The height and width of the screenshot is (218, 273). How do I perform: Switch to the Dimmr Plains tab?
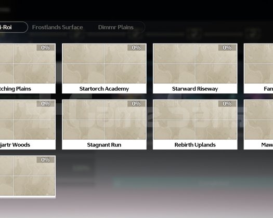(x=116, y=28)
